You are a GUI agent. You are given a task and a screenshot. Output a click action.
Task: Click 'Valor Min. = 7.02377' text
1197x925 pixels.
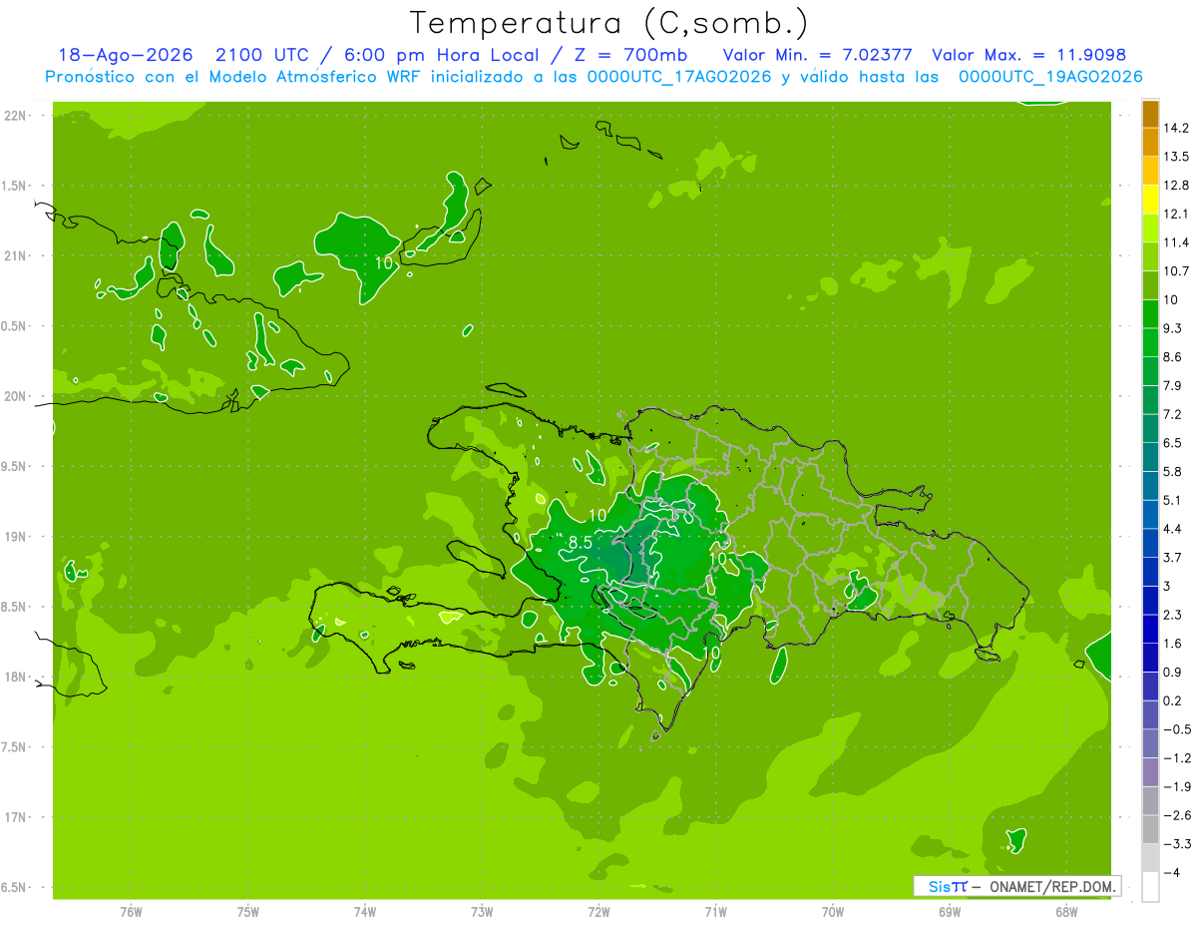(x=817, y=56)
